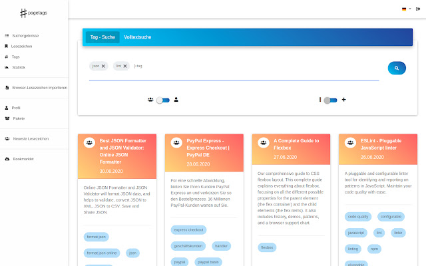Image resolution: width=426 pixels, height=266 pixels.
Task: Select the javascript tag
Action: [356, 233]
